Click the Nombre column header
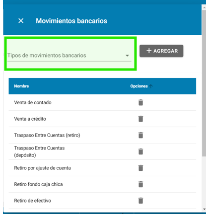 (x=21, y=86)
